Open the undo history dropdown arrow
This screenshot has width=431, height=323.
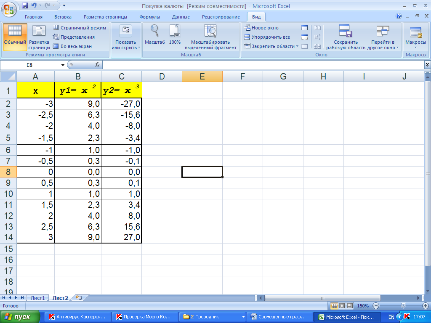click(40, 5)
